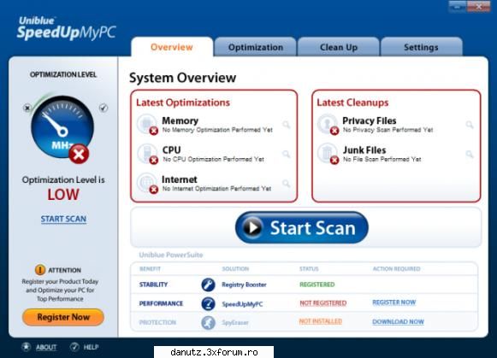Image resolution: width=497 pixels, height=358 pixels.
Task: Click 'No File Scan Performed Yet' text
Action: (382, 159)
